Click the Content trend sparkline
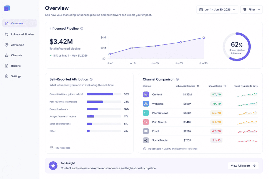This screenshot has width=269, height=179. (247, 94)
